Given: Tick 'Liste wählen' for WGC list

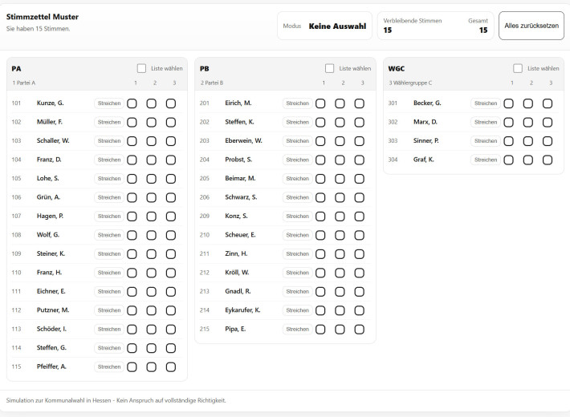Looking at the screenshot, I should coord(518,69).
